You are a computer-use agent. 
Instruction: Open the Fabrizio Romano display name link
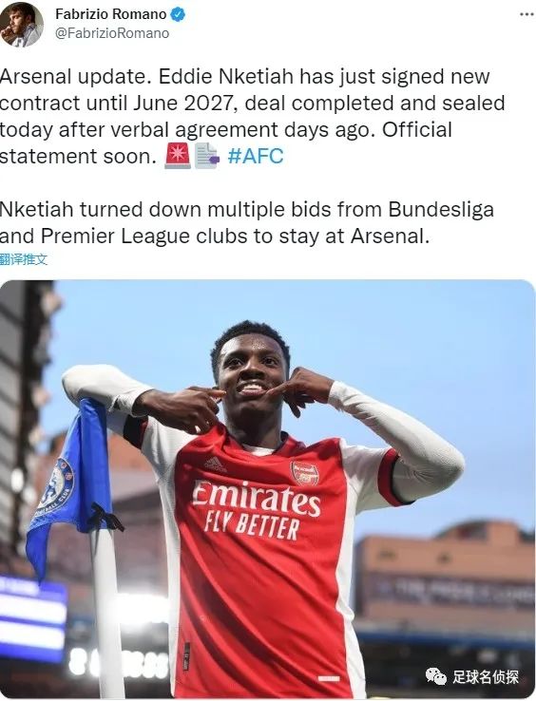click(x=110, y=14)
